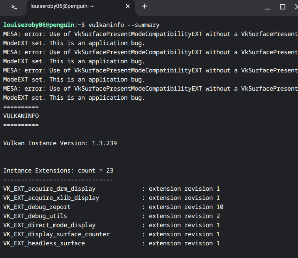Viewport: 298px width, 258px height.
Task: Click the VK_EXT_debug_report extension name
Action: pos(37,207)
